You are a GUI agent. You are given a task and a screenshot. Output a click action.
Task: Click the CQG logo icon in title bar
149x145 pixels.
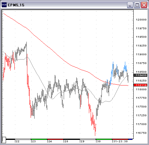tap(4, 5)
